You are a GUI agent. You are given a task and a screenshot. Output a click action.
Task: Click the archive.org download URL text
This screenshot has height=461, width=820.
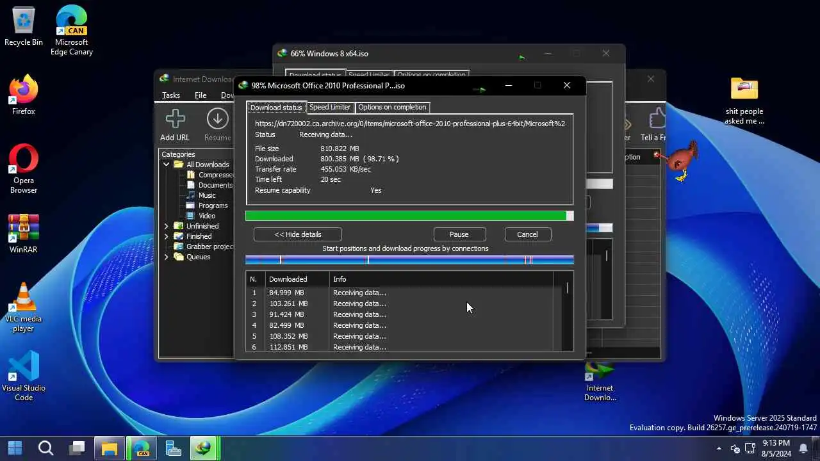pos(410,124)
